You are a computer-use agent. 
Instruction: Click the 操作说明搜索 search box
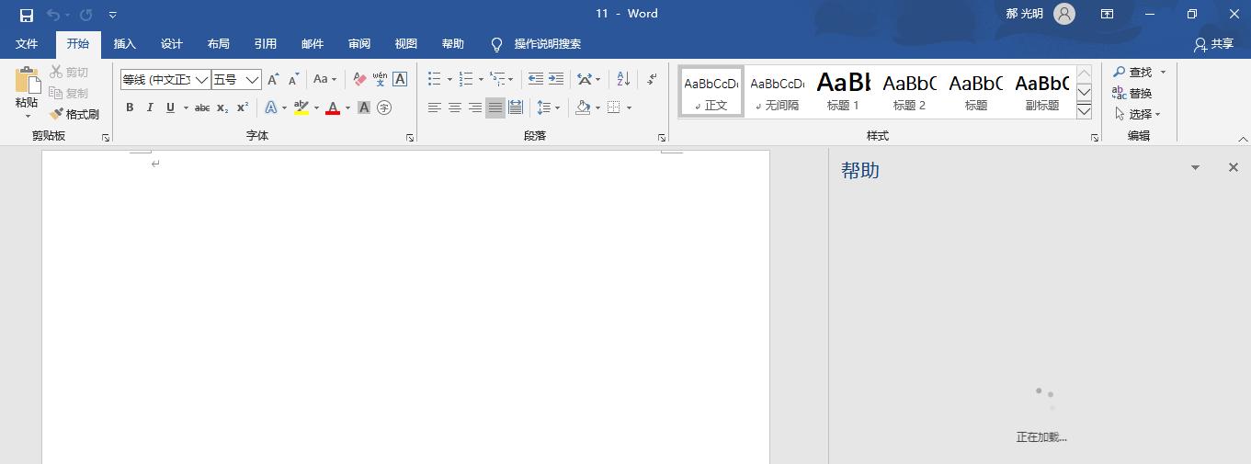coord(547,44)
